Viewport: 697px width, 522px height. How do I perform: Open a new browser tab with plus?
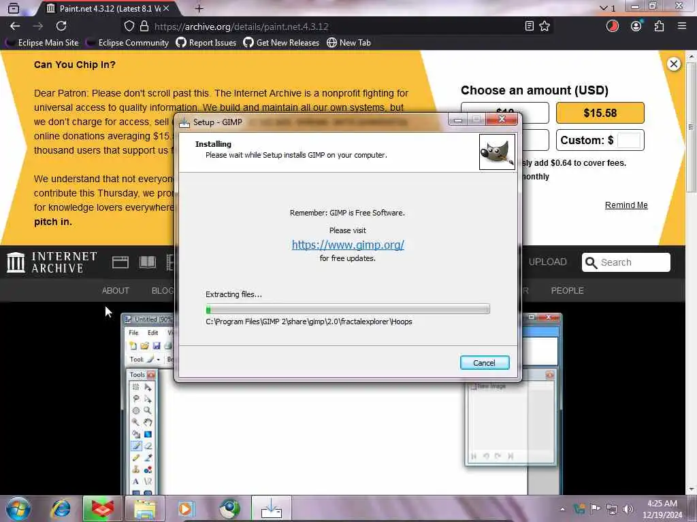tap(199, 8)
